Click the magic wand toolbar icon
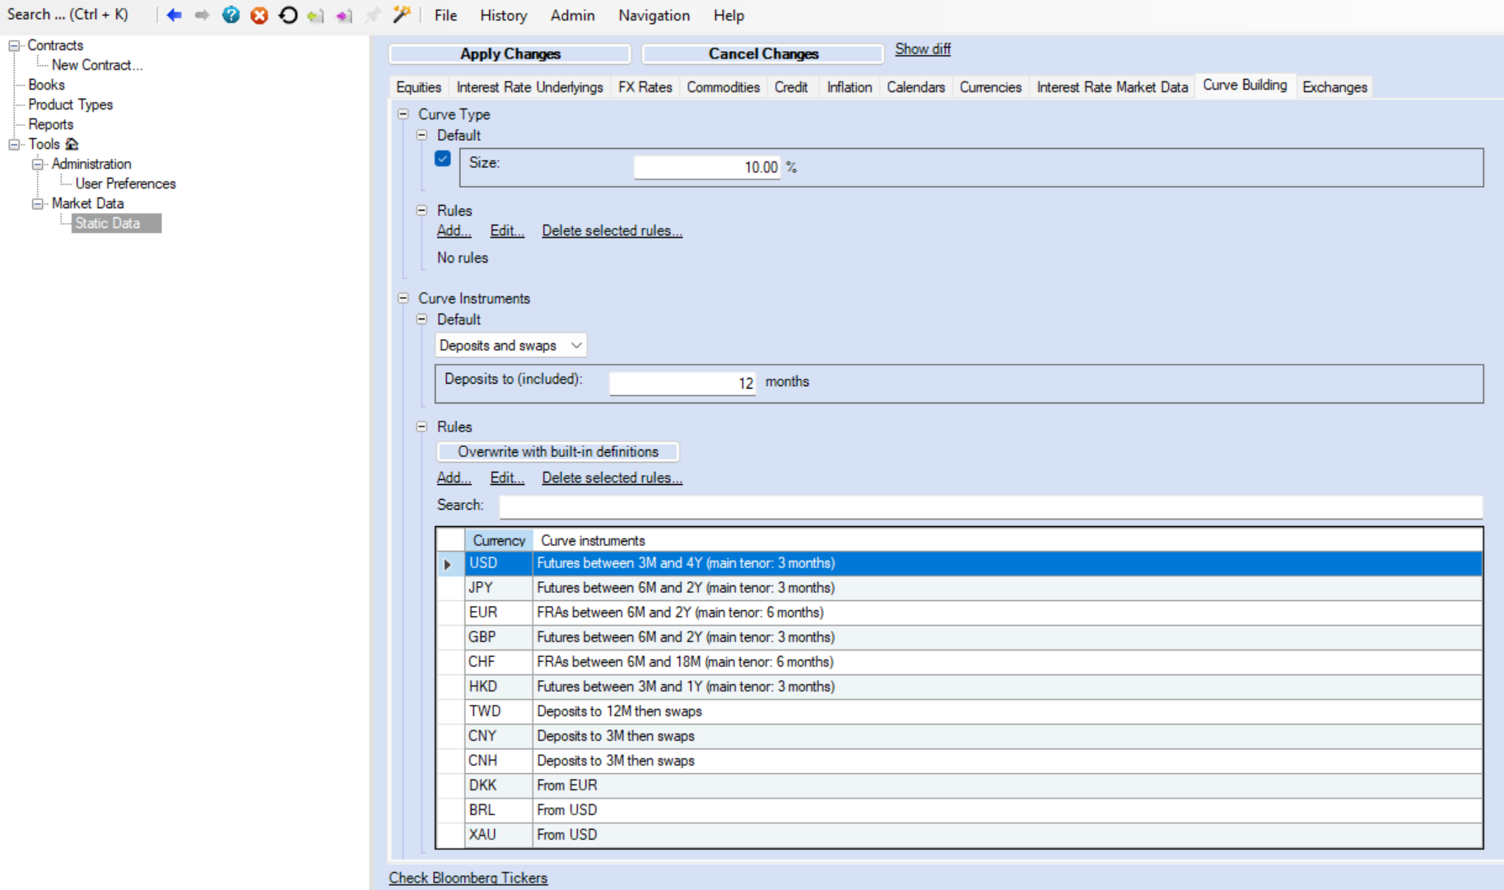Viewport: 1504px width, 890px height. click(x=401, y=15)
